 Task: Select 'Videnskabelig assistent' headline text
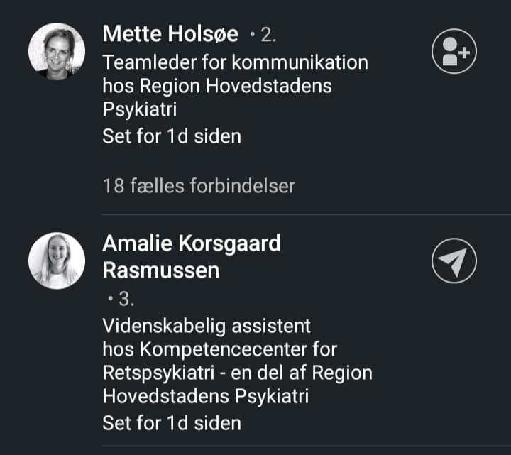(207, 326)
